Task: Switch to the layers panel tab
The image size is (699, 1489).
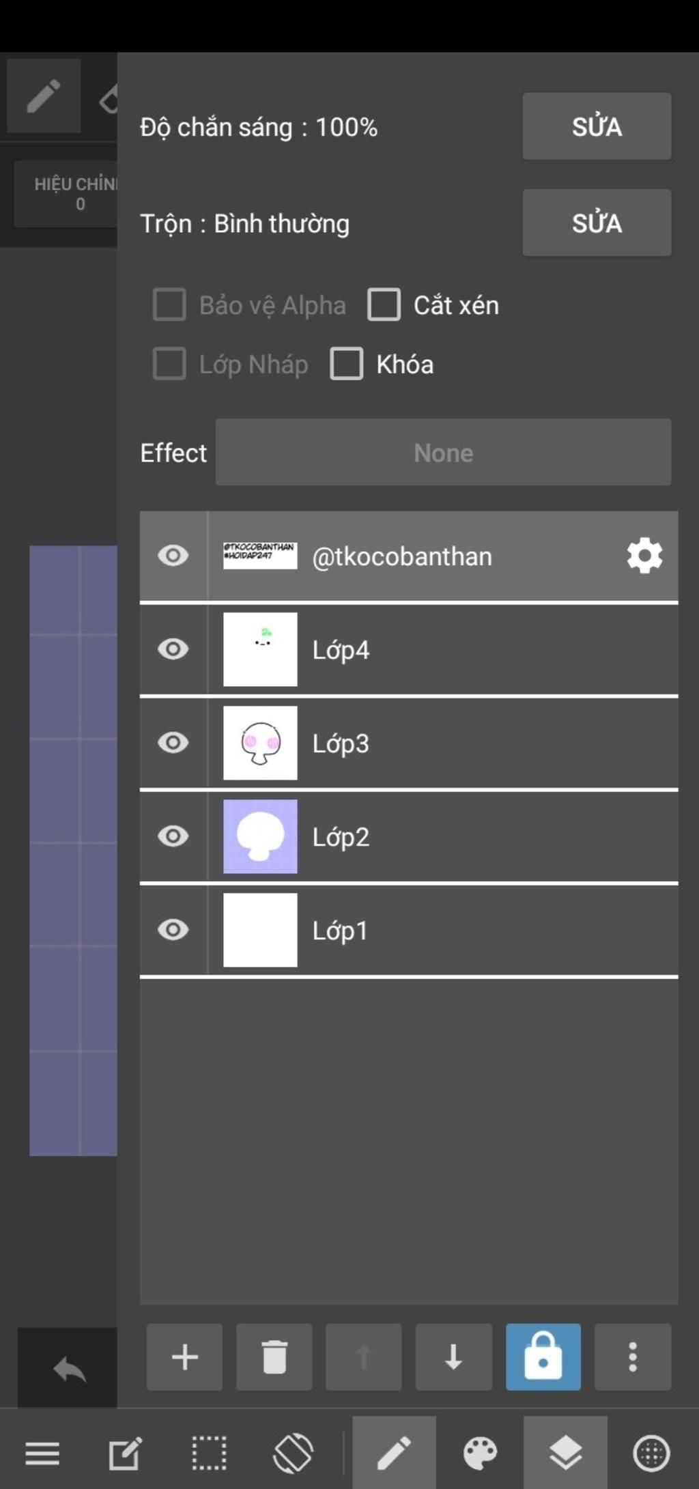Action: pos(565,1453)
